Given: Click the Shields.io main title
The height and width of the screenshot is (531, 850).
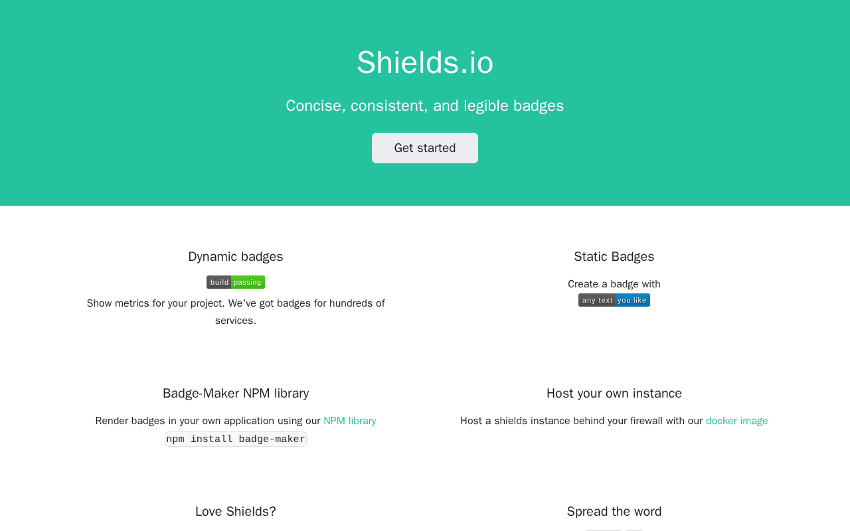Looking at the screenshot, I should pyautogui.click(x=425, y=63).
